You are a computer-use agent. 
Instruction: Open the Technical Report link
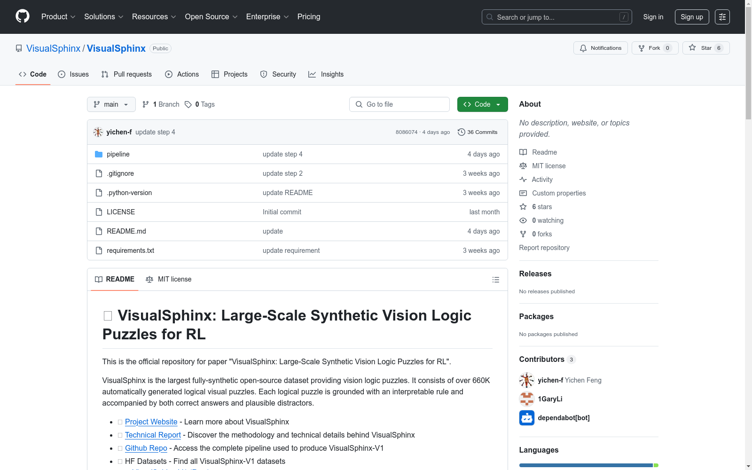coord(153,435)
